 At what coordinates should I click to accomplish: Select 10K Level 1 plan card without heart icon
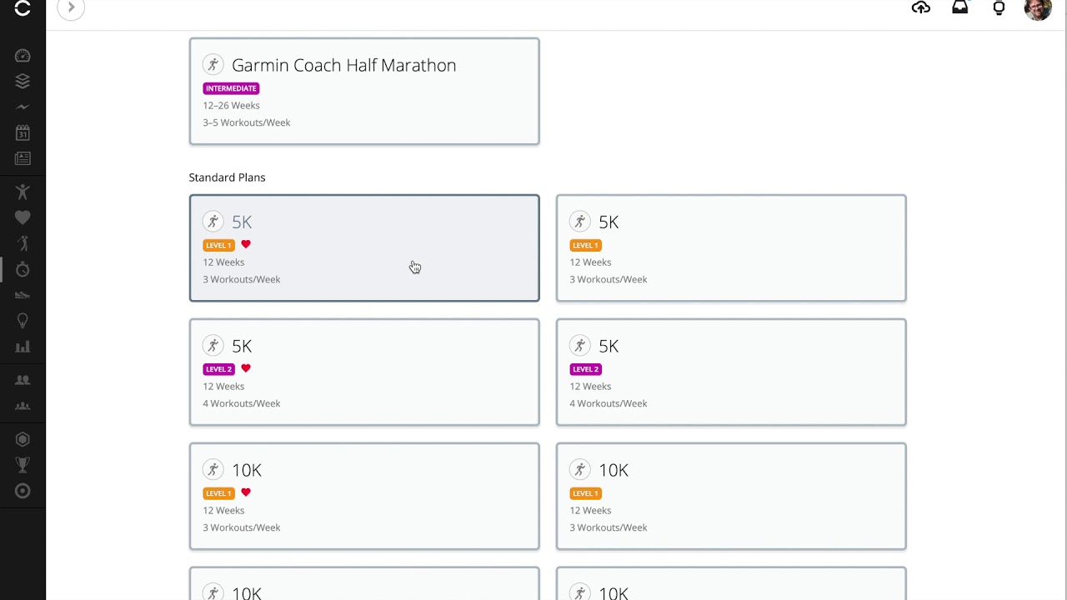pos(731,497)
